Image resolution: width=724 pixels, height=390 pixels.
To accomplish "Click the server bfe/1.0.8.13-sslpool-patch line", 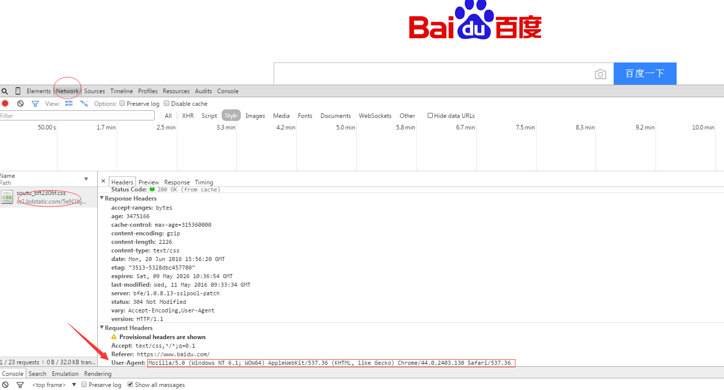I will point(165,293).
